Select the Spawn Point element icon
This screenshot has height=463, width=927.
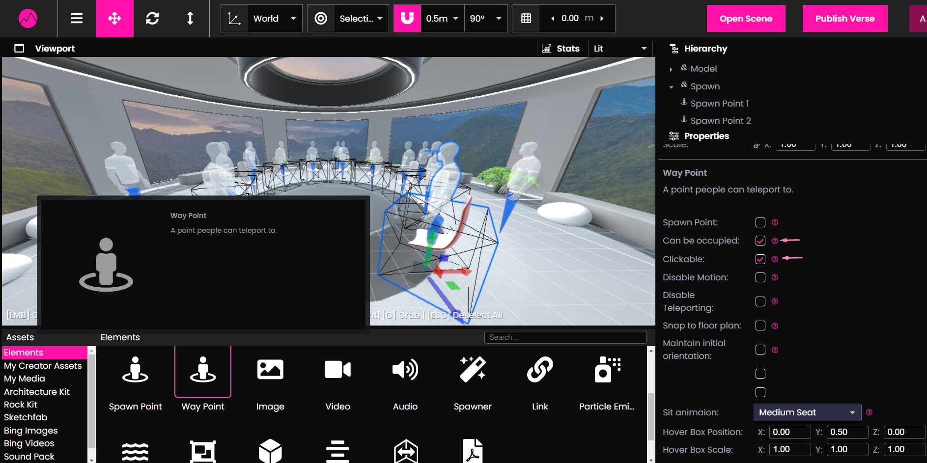[x=135, y=370]
